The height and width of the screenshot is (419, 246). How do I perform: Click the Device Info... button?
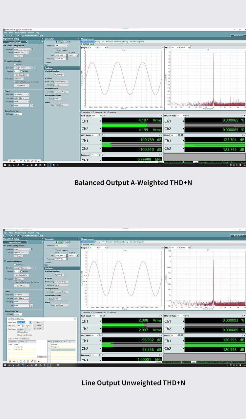38,329
